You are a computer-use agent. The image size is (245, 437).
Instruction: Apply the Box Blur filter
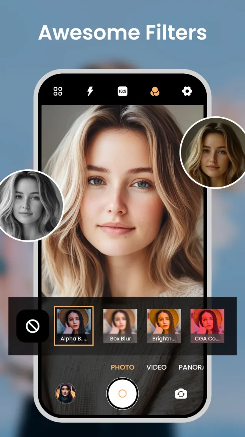click(120, 326)
